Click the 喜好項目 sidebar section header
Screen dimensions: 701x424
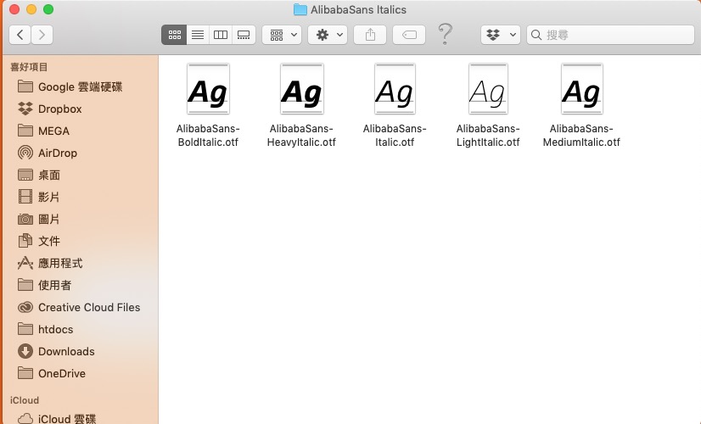(29, 67)
